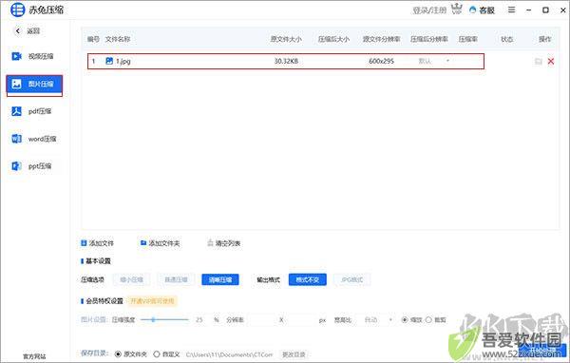Click the C:\Users save path text

pos(229,354)
